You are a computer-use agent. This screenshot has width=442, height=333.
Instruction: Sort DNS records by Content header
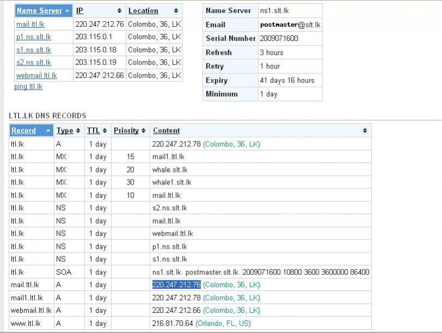(166, 130)
